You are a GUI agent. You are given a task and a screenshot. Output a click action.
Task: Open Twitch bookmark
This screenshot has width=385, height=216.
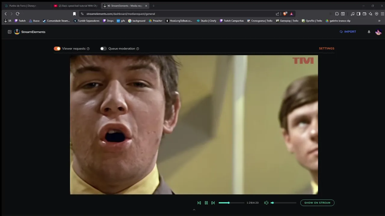point(20,21)
